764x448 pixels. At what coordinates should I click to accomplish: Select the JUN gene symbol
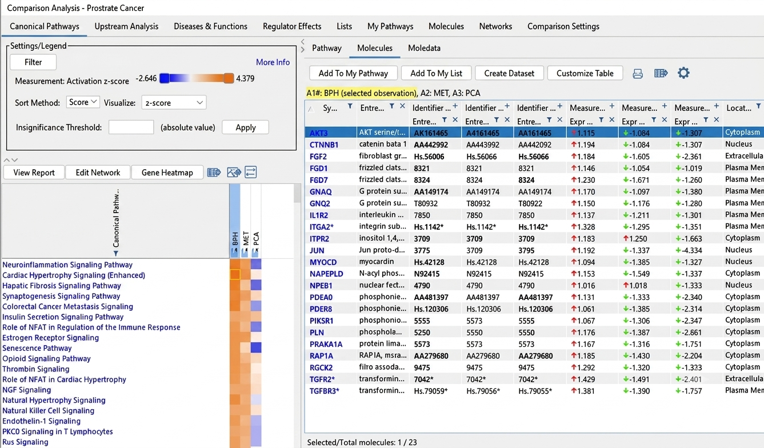[x=317, y=250]
